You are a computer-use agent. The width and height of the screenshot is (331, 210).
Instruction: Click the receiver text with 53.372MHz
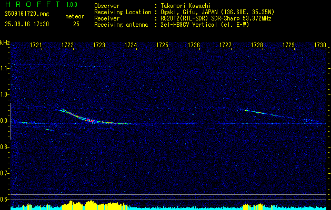tap(216, 18)
